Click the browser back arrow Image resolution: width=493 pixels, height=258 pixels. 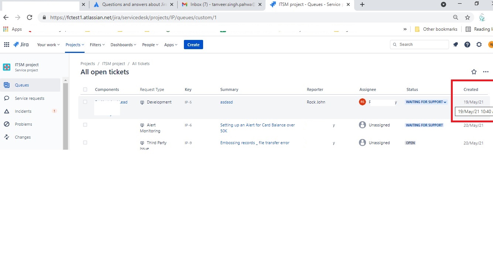[6, 17]
